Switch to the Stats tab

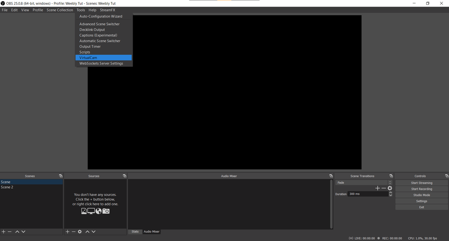[135, 231]
